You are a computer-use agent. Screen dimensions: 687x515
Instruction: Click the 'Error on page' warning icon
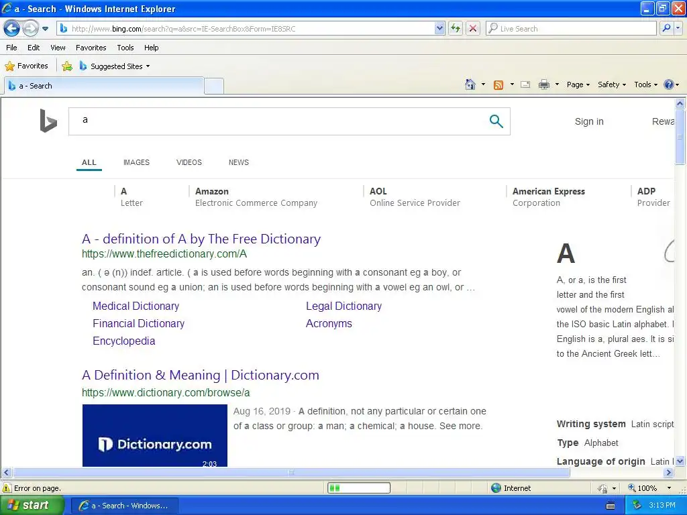tap(7, 488)
